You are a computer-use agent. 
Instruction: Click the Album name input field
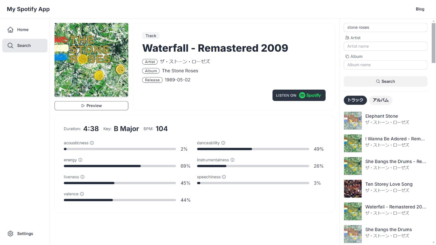[385, 65]
